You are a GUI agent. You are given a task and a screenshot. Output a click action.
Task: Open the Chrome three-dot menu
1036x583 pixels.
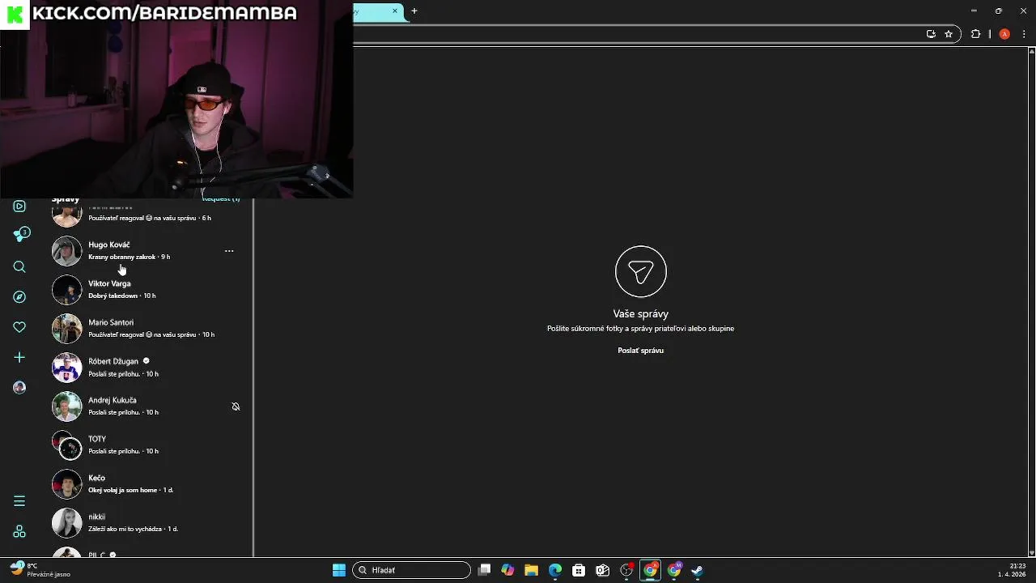(1025, 34)
